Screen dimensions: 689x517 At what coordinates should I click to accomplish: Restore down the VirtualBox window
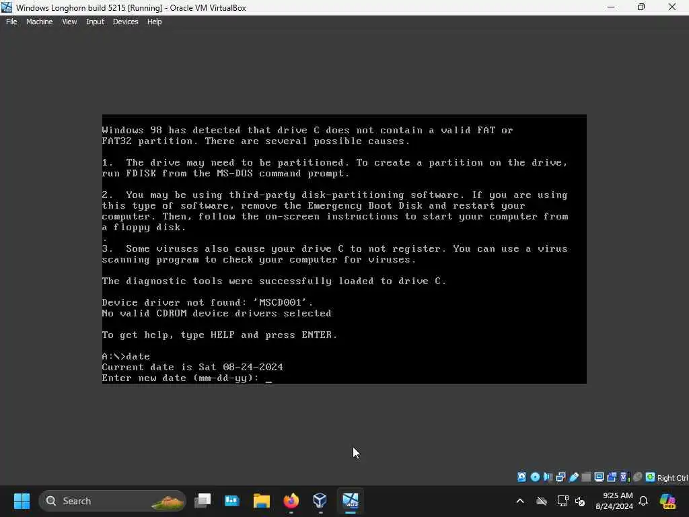click(x=641, y=7)
